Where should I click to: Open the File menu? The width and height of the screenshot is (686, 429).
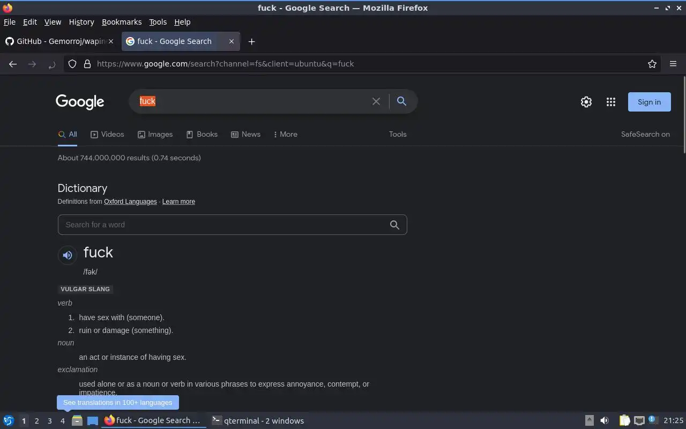point(10,22)
